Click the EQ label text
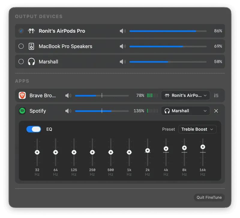Image resolution: width=240 pixels, height=218 pixels. 49,129
